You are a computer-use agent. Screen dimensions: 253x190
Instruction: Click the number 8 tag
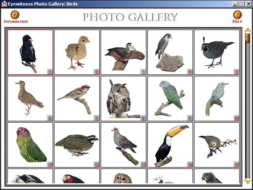(x=143, y=118)
